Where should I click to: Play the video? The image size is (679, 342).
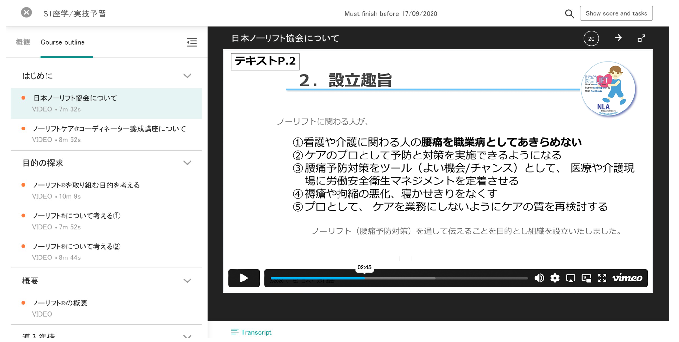tap(244, 278)
